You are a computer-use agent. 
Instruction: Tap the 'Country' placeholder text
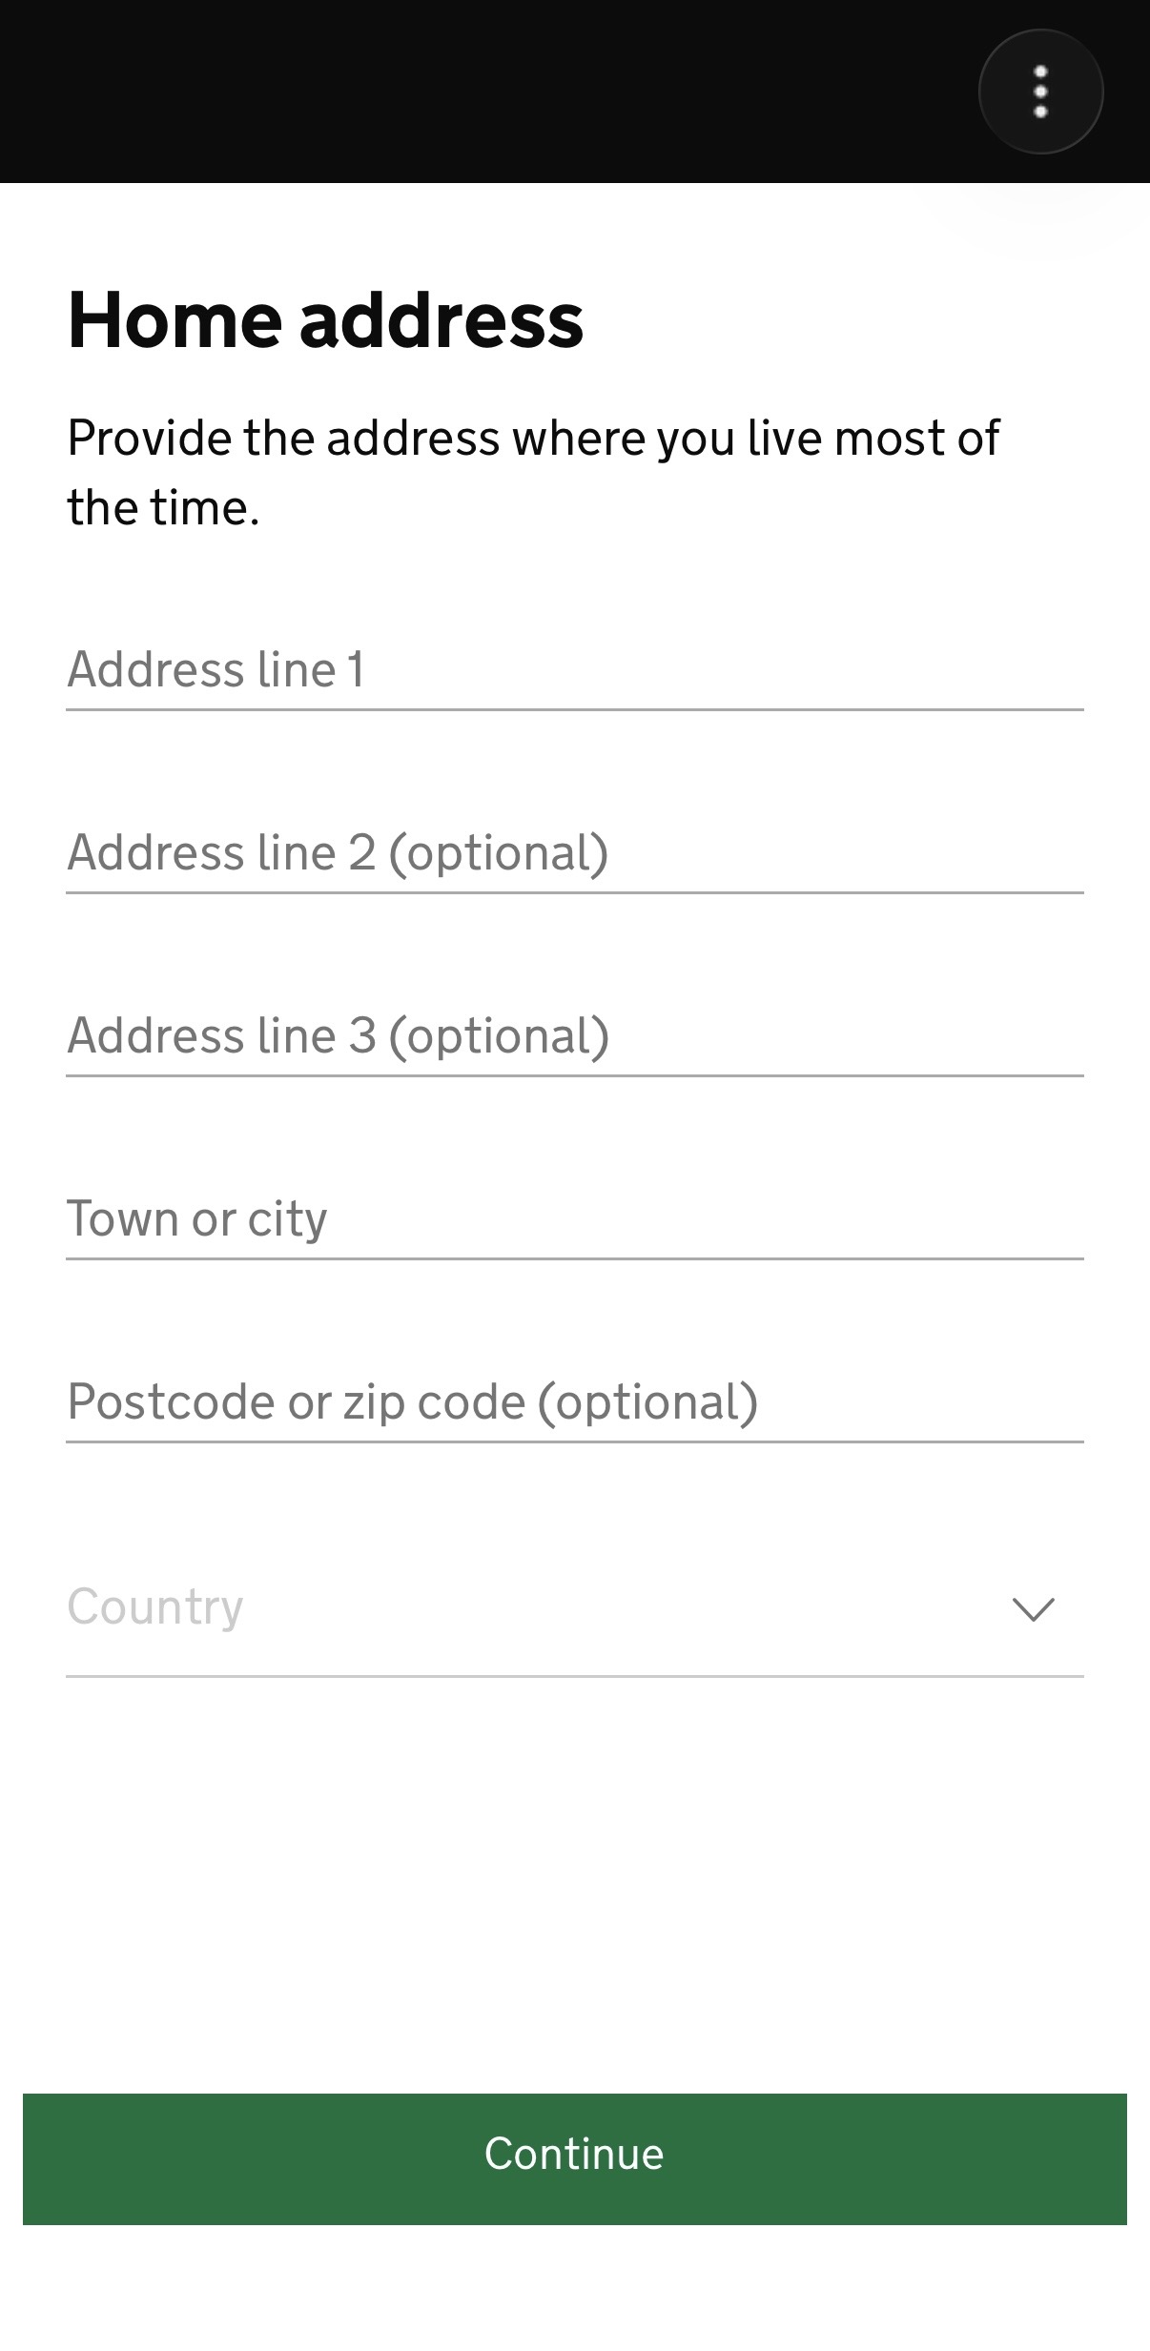155,1607
